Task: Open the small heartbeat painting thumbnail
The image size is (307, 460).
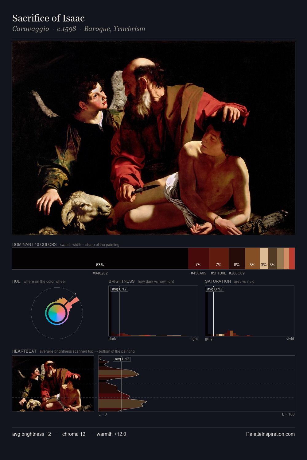Action: pyautogui.click(x=53, y=384)
